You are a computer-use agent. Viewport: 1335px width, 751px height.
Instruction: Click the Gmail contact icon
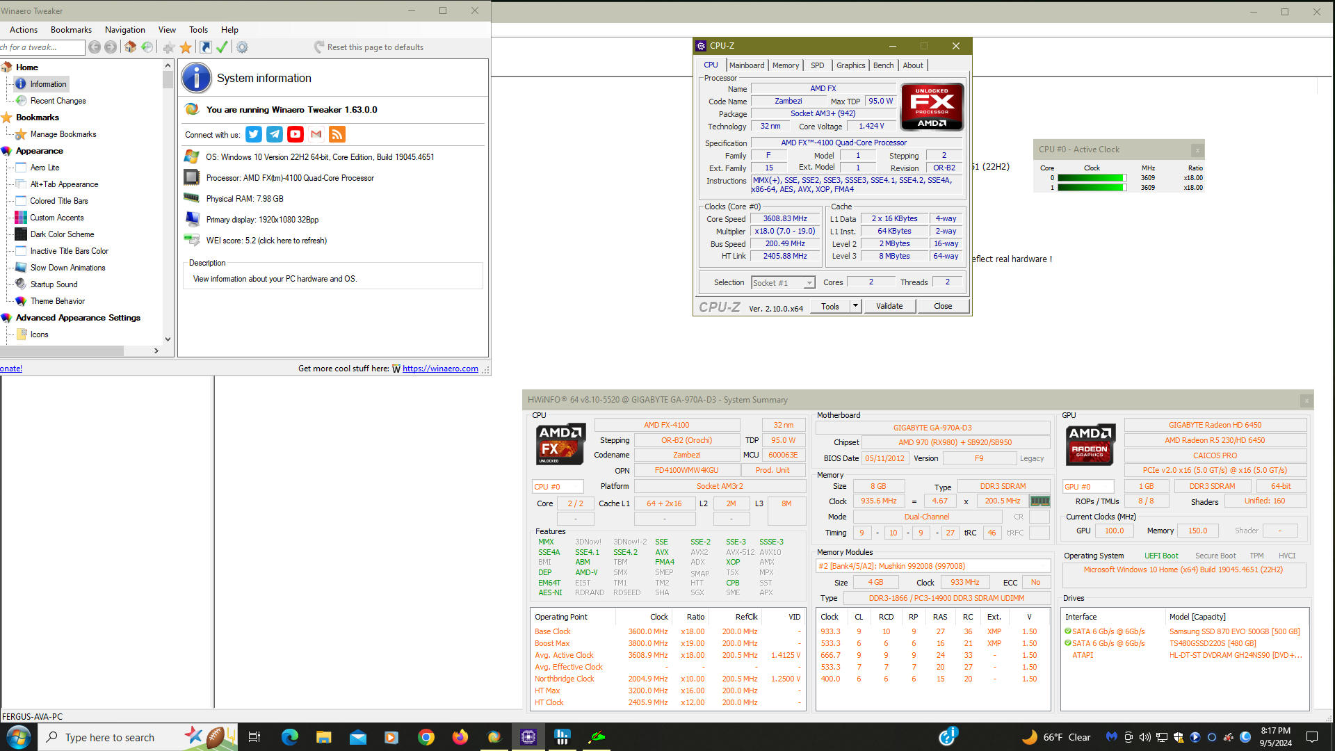316,134
